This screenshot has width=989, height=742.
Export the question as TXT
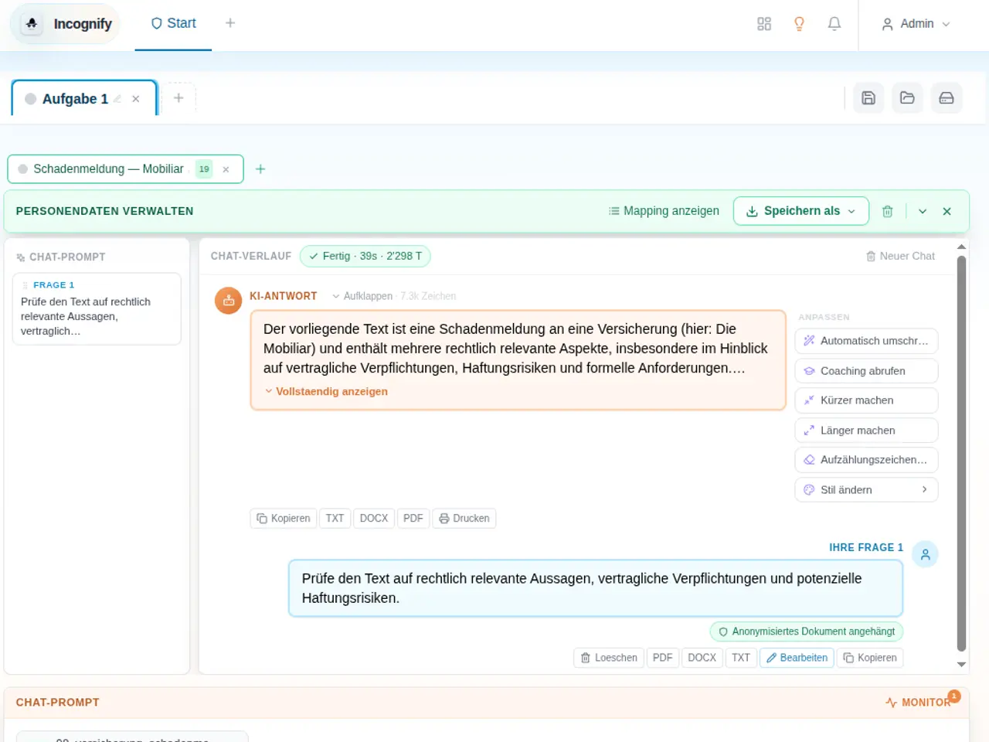click(741, 658)
